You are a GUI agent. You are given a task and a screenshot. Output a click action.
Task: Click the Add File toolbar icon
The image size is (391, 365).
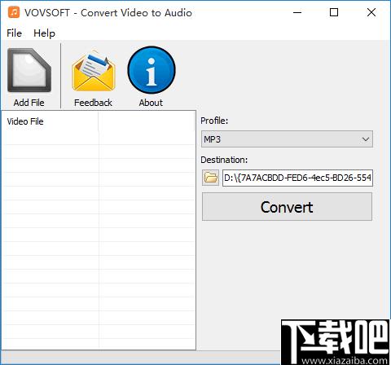(x=29, y=71)
